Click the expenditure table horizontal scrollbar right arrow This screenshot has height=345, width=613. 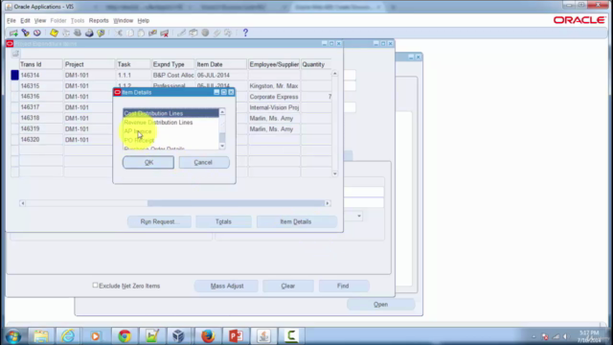click(x=328, y=203)
